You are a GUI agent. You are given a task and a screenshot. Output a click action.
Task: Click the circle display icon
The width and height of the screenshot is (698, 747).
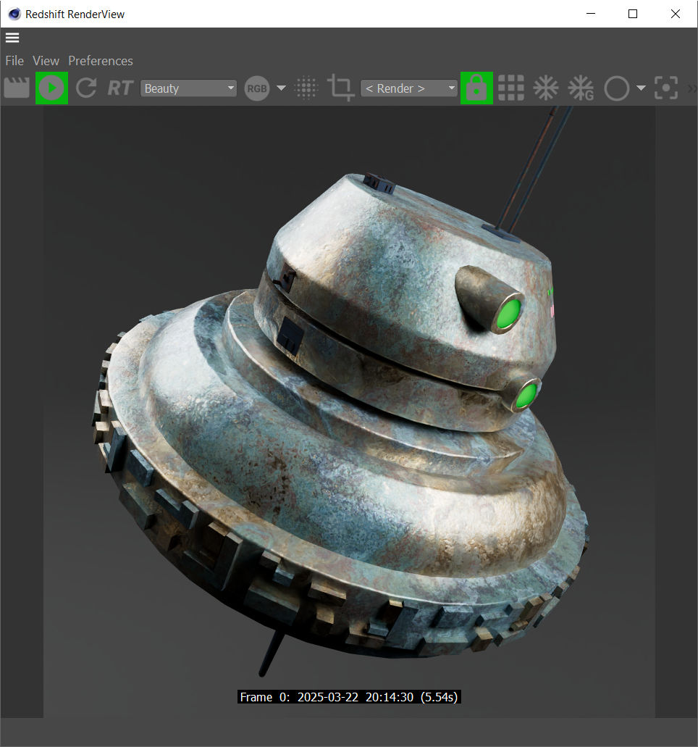click(x=617, y=88)
